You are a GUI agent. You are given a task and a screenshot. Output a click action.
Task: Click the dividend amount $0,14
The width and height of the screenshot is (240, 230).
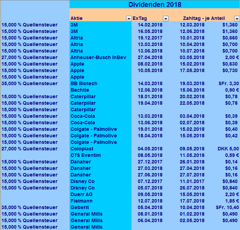231,162
